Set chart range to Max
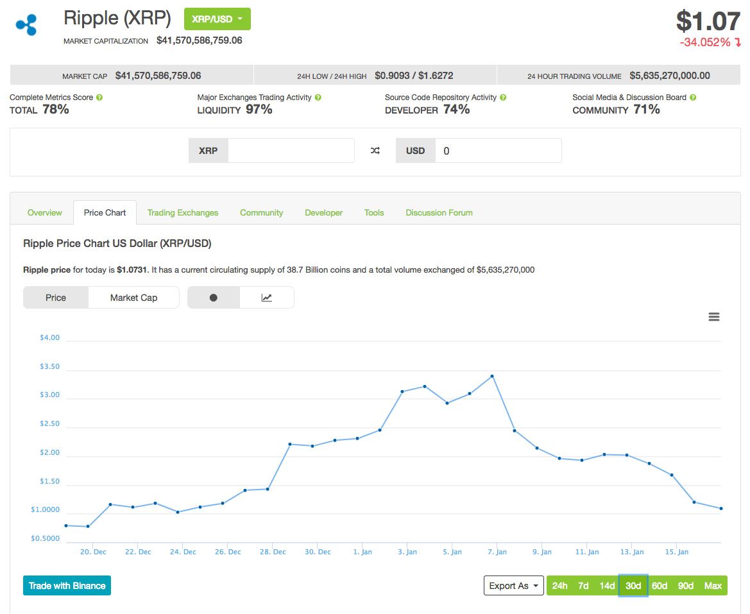Screen dimensions: 750x614 coord(713,586)
